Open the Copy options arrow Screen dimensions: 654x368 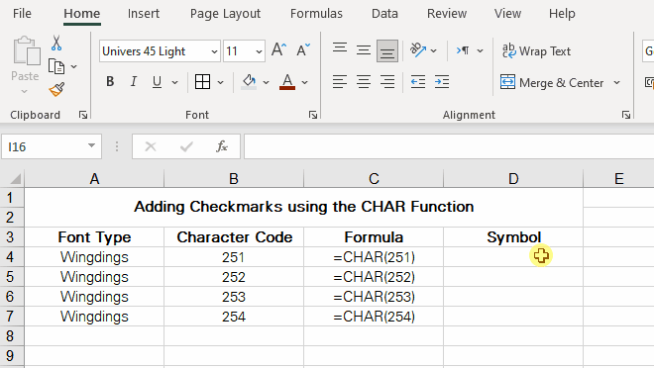click(x=74, y=66)
